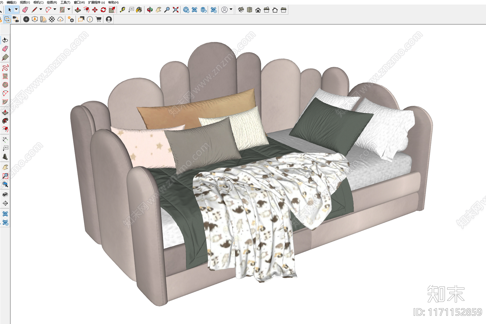Viewport: 486px width, 324px height.
Task: Switch to Iso view house icon
Action: 241,10
